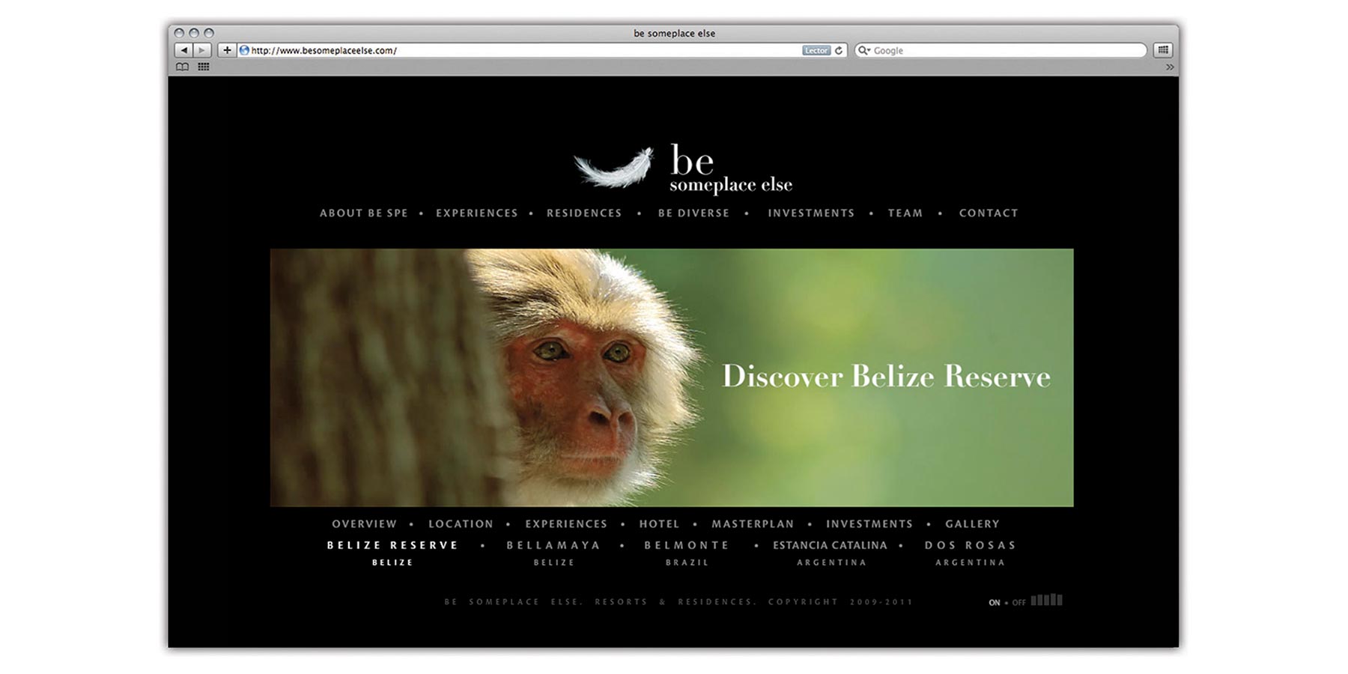Turn sound OFF in footer

[1018, 603]
